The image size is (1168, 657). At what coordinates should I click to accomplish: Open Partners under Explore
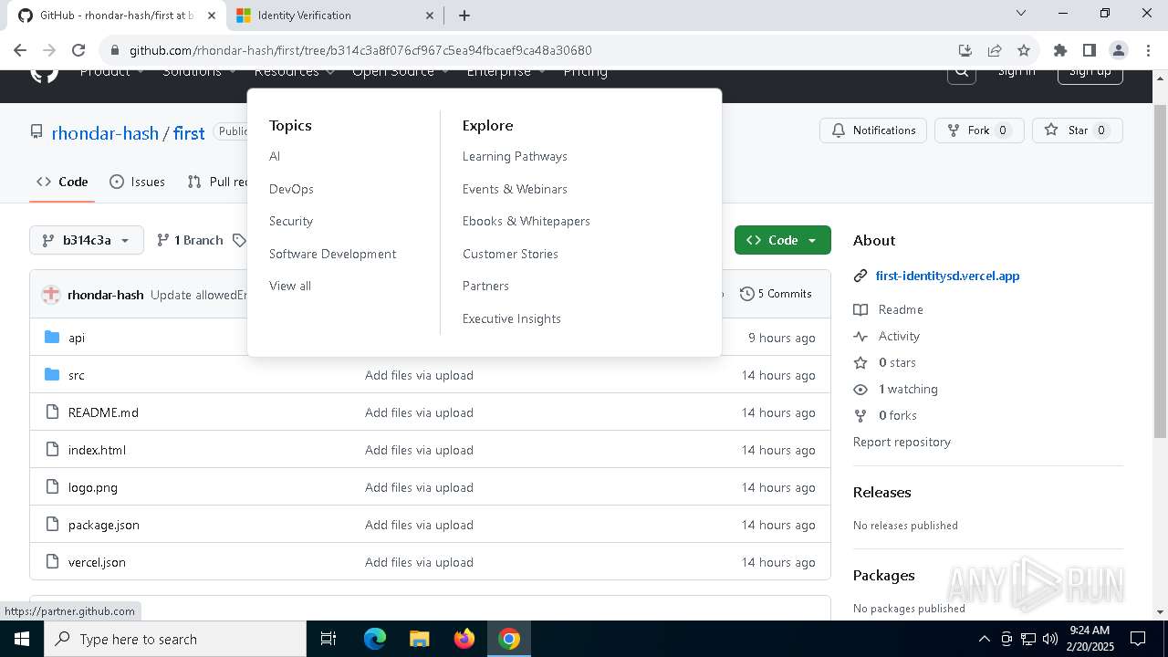point(485,286)
